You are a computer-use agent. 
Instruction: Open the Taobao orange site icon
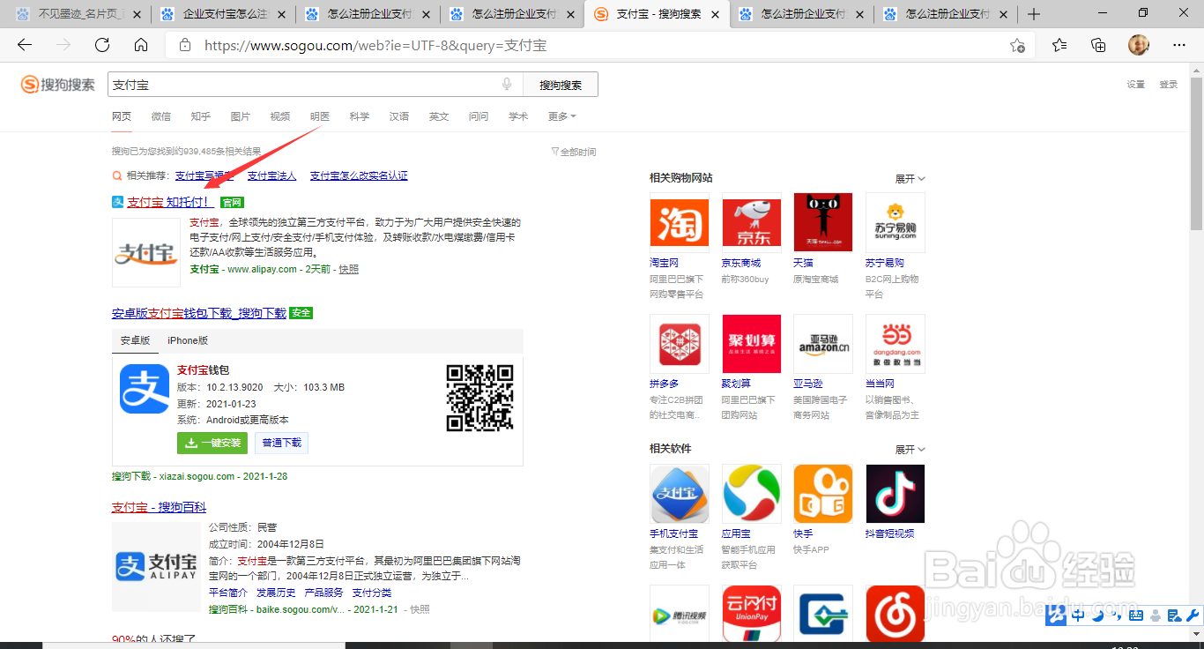[x=679, y=222]
